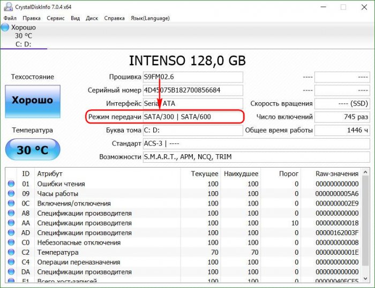375x288 pixels.
Task: Click scroll down arrow of attribute list
Action: pos(365,278)
